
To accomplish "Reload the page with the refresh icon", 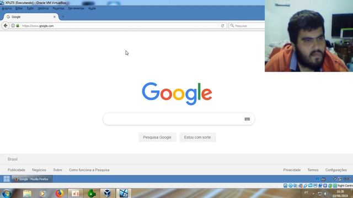I will point(222,26).
